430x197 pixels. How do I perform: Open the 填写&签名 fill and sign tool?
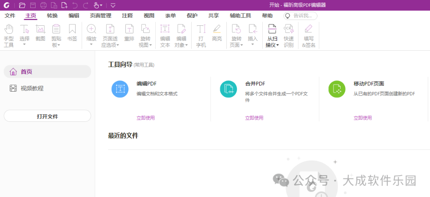pos(308,36)
